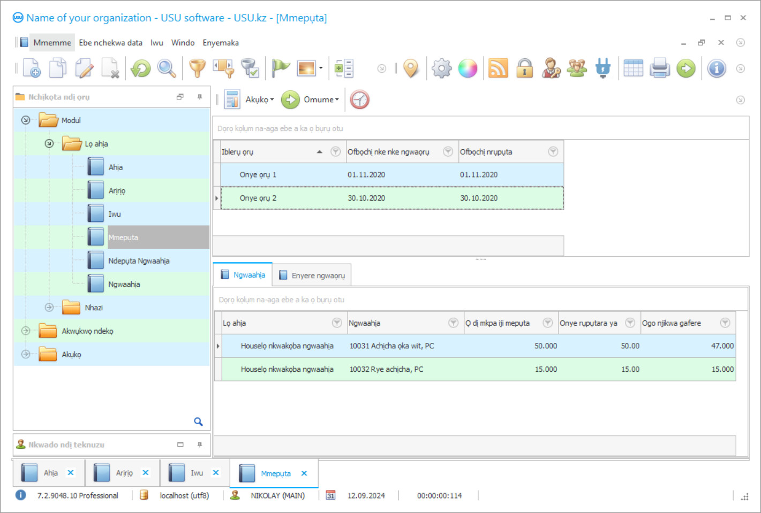Click the red clock icon
761x513 pixels.
(x=360, y=99)
